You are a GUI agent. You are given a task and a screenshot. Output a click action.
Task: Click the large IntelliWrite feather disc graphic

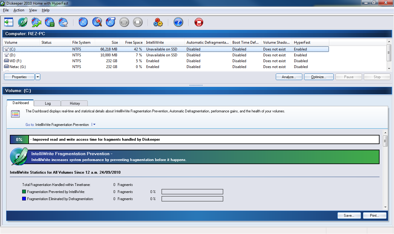tap(19, 156)
